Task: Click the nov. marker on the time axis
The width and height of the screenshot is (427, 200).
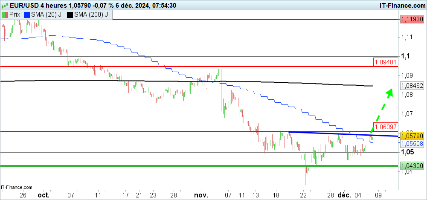Action: 201,195
